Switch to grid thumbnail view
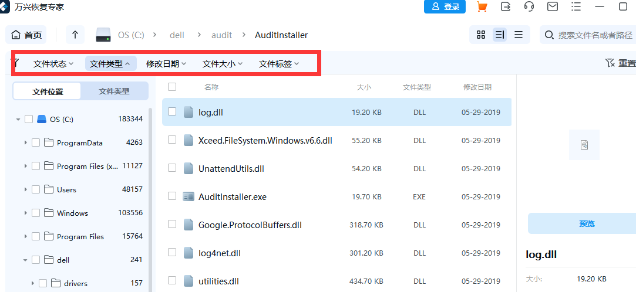The width and height of the screenshot is (636, 292). coord(481,35)
